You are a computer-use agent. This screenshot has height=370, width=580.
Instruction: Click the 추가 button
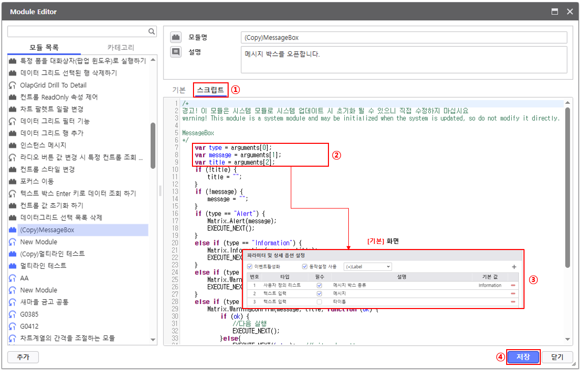23,357
